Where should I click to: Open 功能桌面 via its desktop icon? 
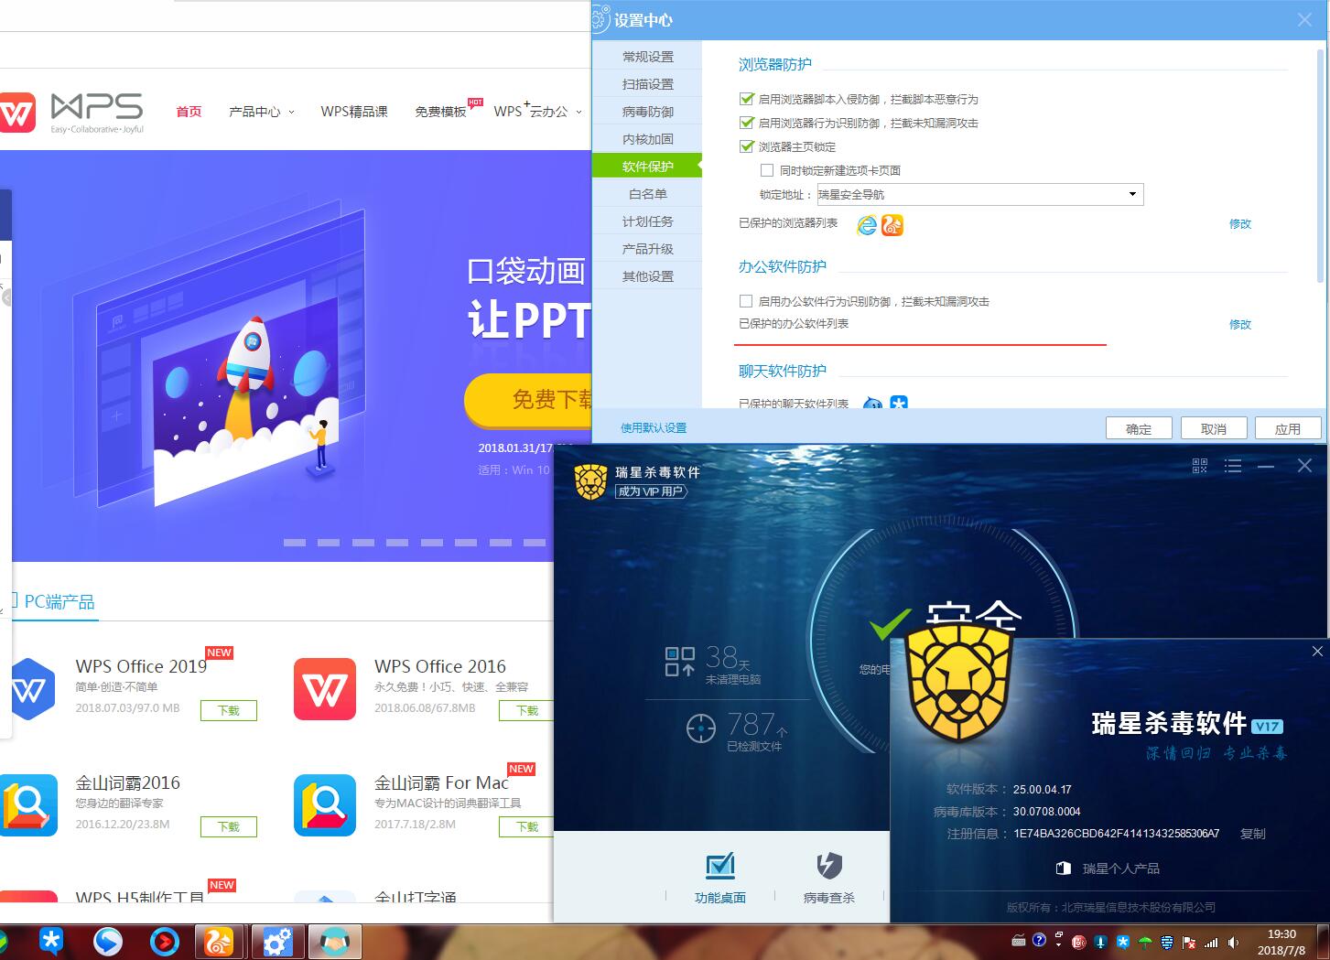720,866
